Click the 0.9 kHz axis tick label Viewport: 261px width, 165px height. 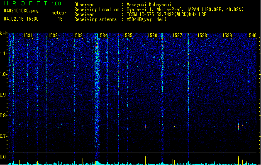(x=4, y=95)
